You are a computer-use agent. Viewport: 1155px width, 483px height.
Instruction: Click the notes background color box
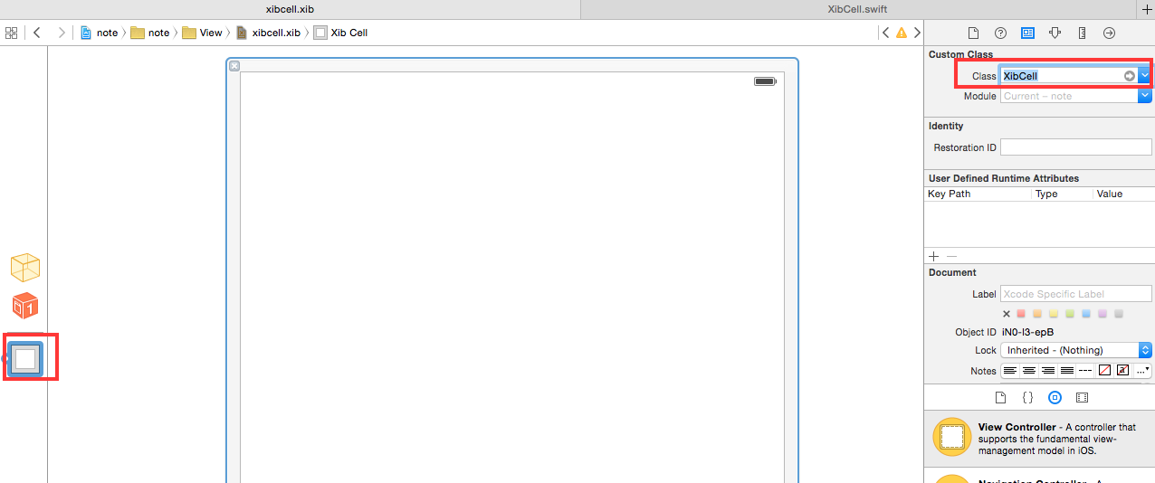[x=1122, y=370]
